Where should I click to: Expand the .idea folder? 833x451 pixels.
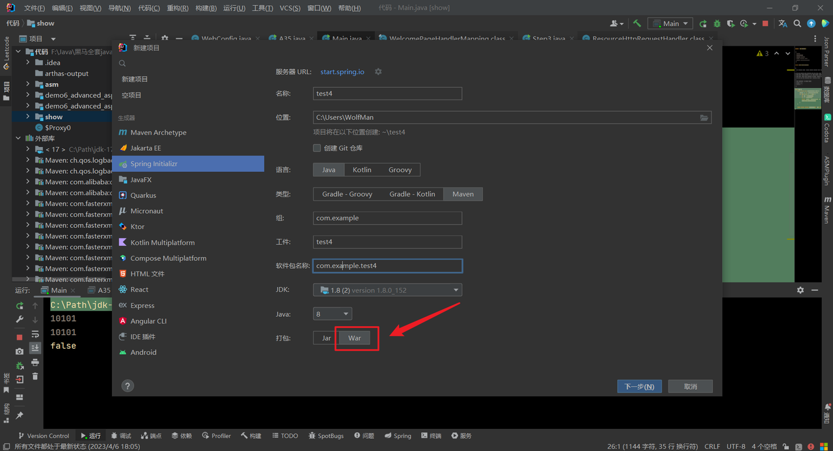[x=28, y=62]
